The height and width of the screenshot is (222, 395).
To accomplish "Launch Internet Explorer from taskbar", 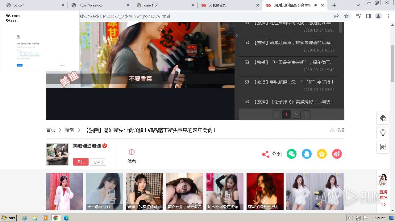I will [x=25, y=218].
